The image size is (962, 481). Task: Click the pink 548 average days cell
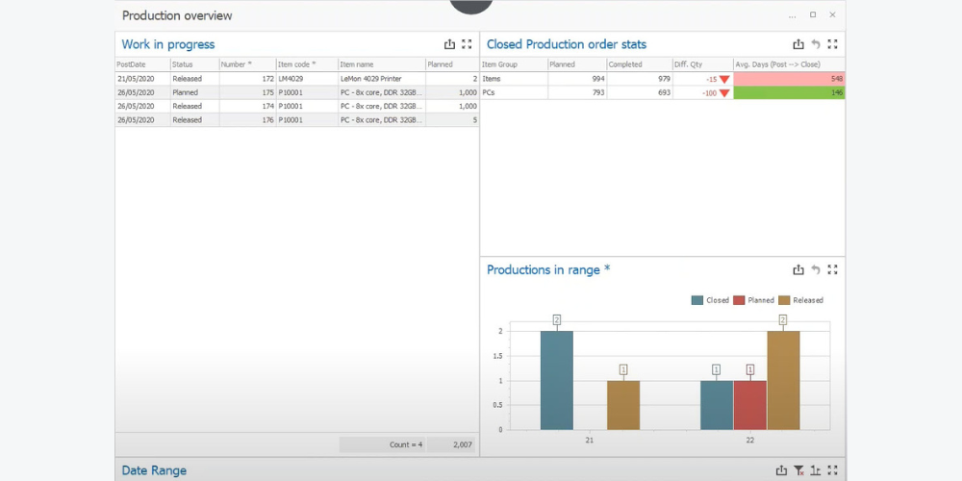pos(789,79)
